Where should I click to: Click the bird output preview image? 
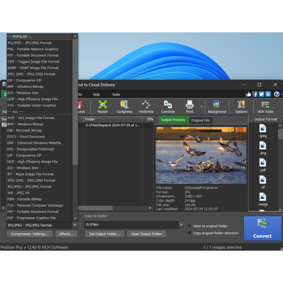tap(201, 155)
